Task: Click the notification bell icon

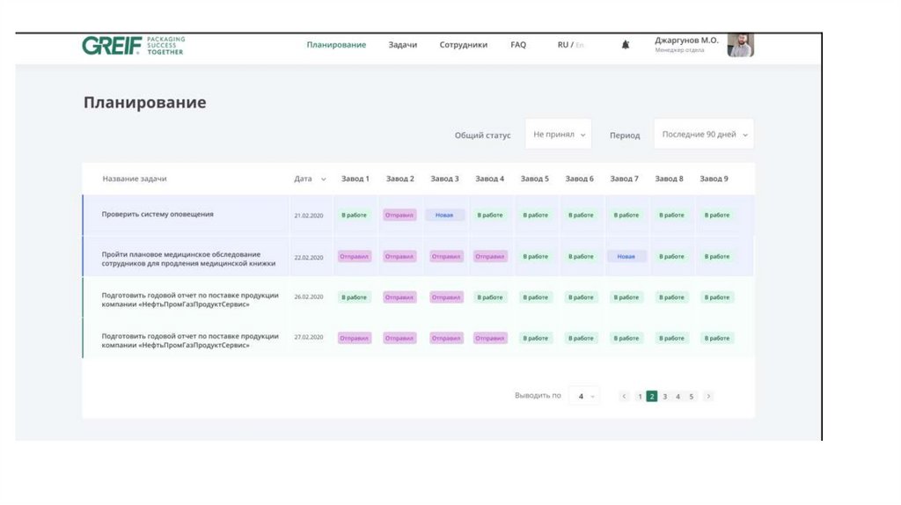Action: pyautogui.click(x=626, y=45)
